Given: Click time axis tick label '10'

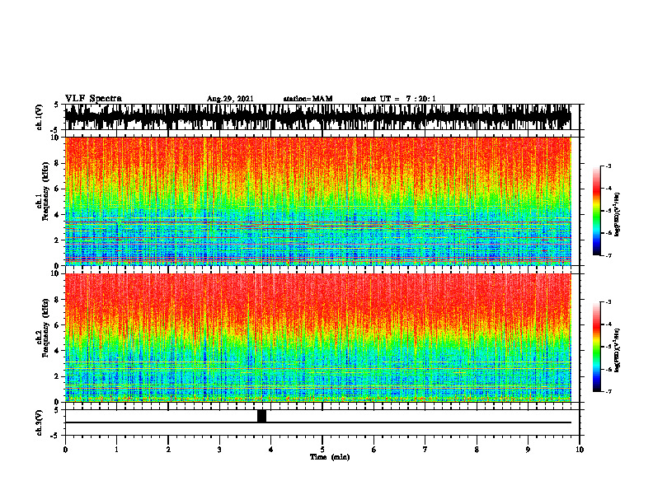Looking at the screenshot, I should (x=580, y=450).
